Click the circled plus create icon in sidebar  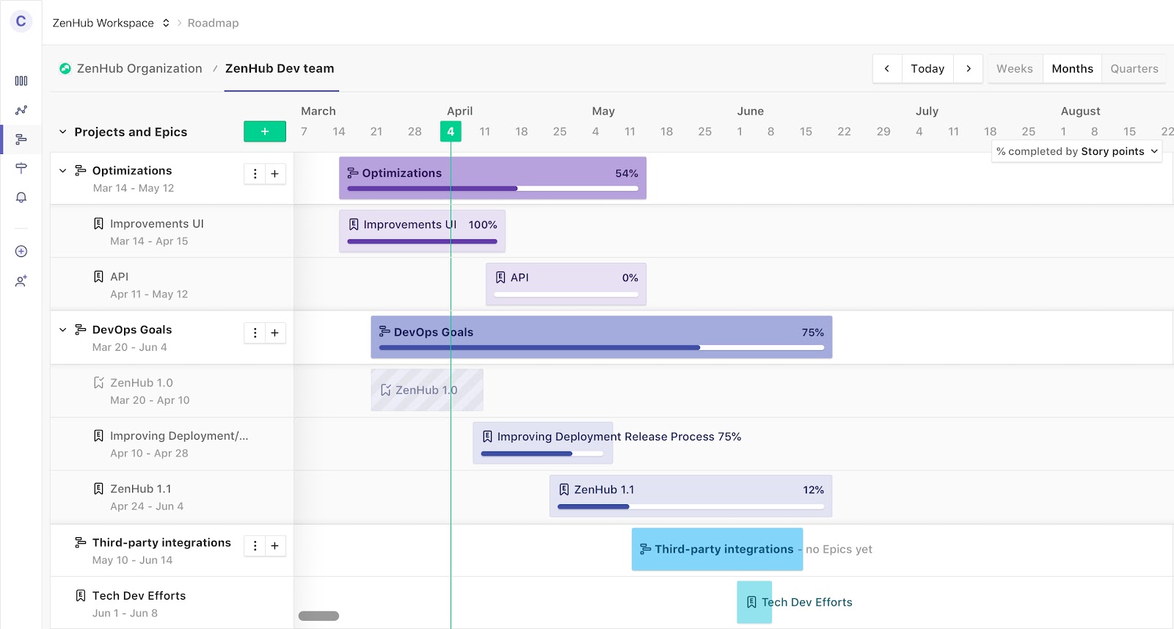(x=21, y=252)
